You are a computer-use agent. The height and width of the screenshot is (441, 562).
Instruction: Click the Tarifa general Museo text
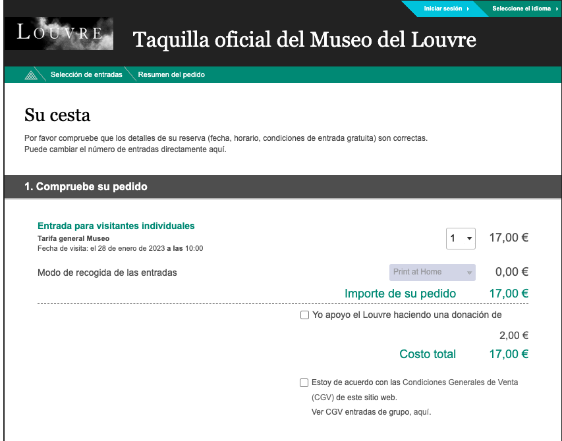tap(74, 238)
